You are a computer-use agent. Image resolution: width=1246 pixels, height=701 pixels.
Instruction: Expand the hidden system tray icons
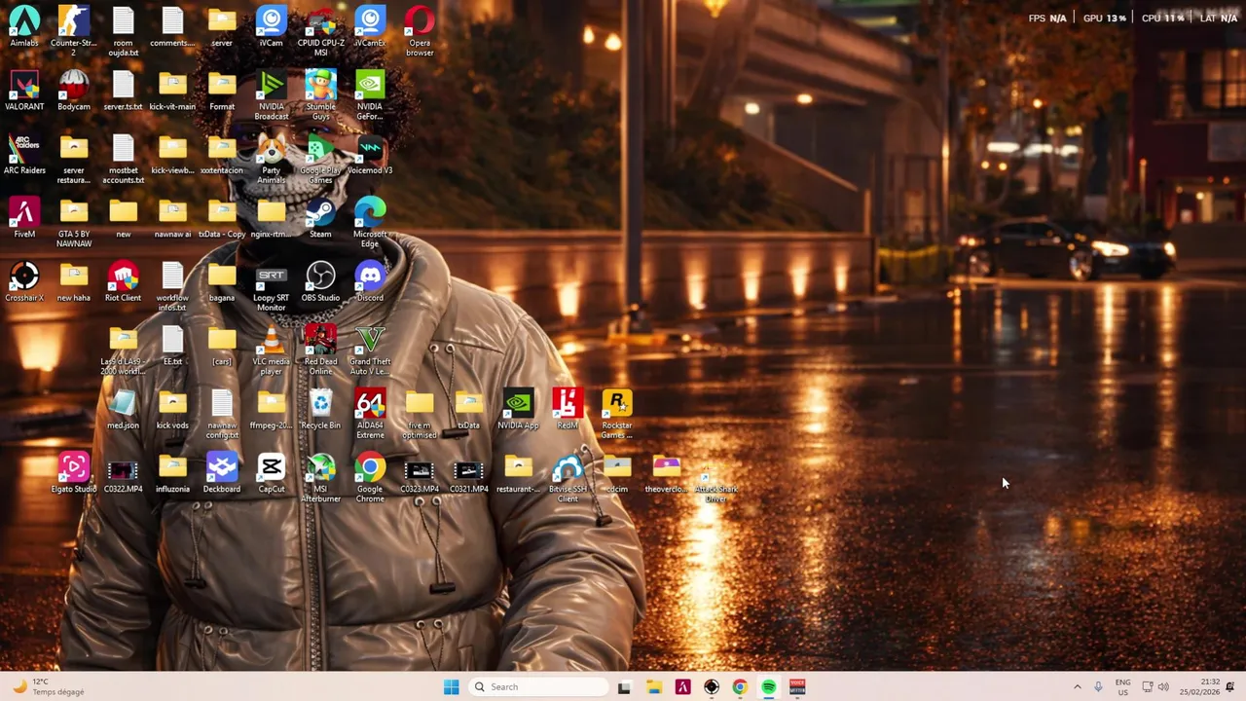point(1077,687)
